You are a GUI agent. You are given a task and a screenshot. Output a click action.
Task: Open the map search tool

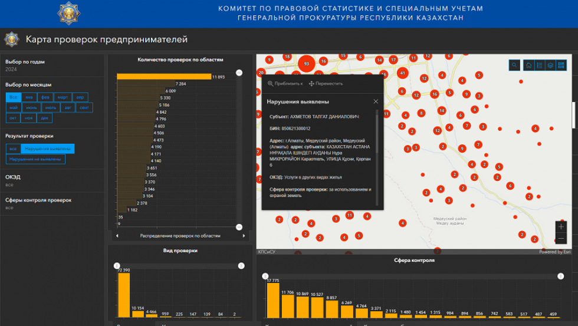(x=515, y=65)
